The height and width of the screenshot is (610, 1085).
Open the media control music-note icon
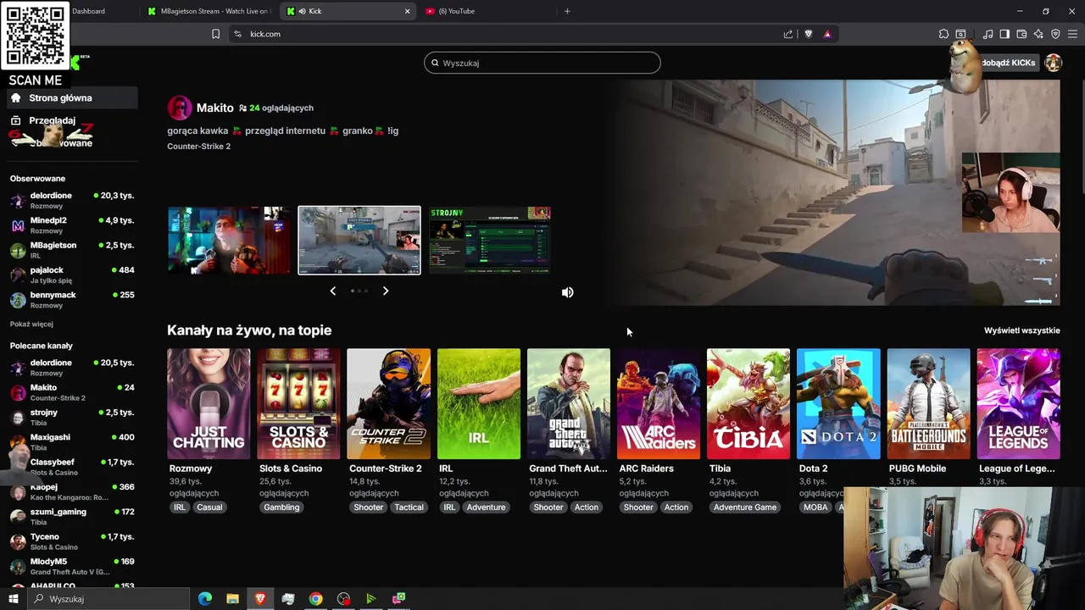[x=988, y=34]
